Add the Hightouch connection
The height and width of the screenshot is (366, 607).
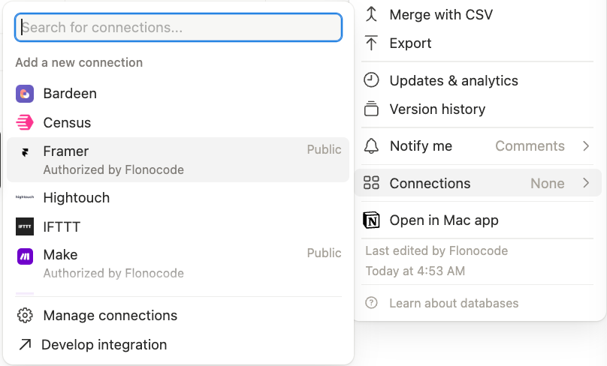178,197
